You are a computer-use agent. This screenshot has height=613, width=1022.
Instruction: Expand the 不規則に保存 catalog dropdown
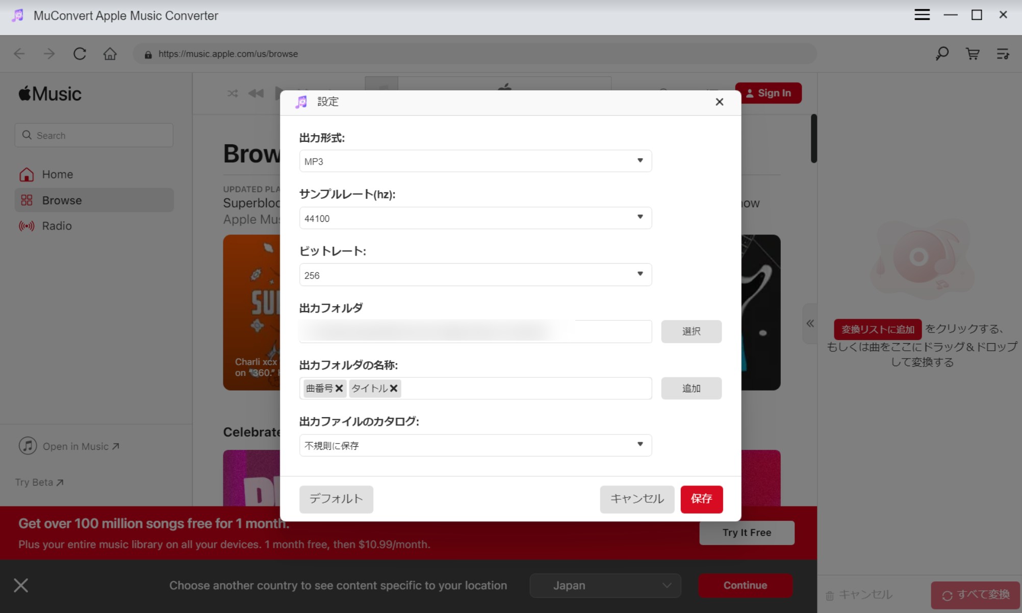tap(475, 445)
